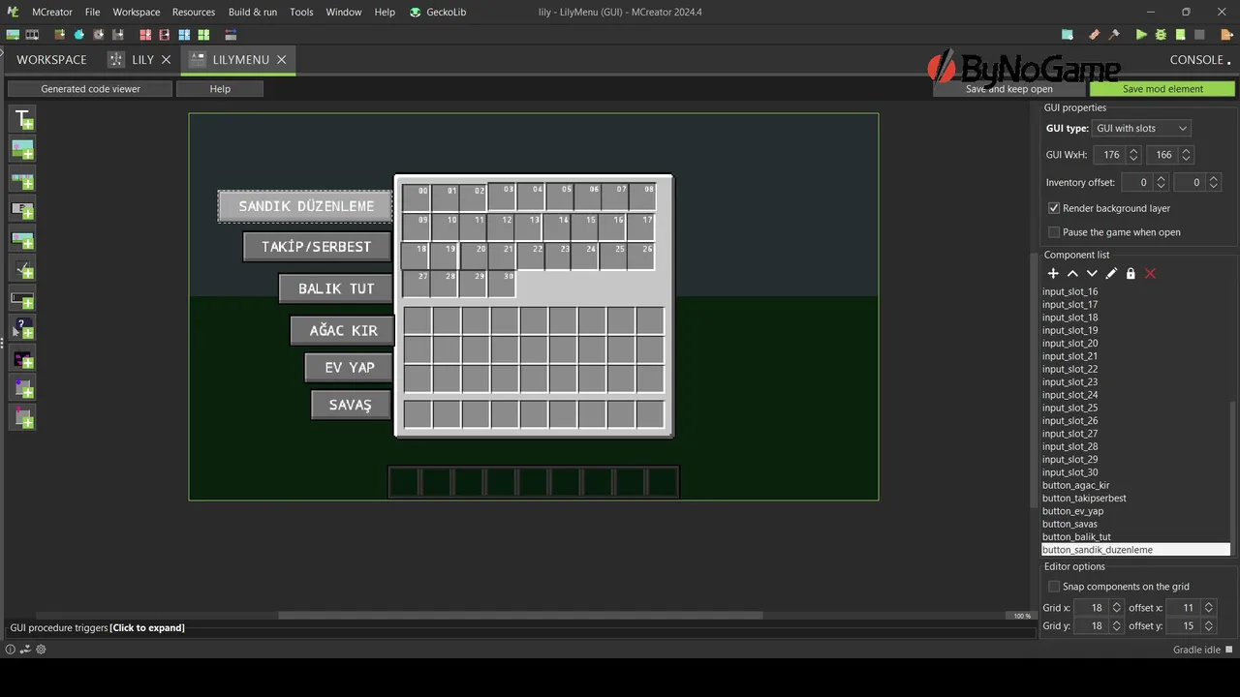Select the Add entity model tool
The height and width of the screenshot is (697, 1240).
[x=22, y=359]
